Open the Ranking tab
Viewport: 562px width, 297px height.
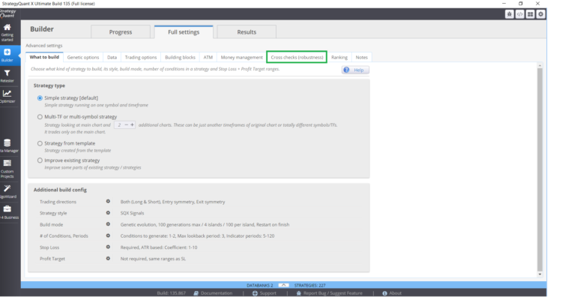point(339,58)
